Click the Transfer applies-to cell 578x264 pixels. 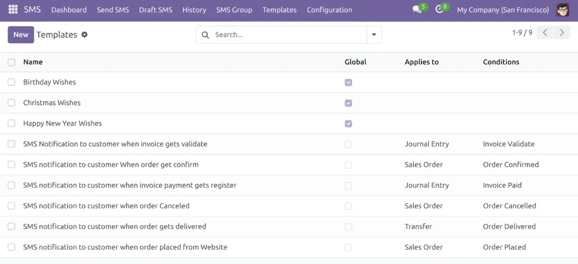coord(418,226)
